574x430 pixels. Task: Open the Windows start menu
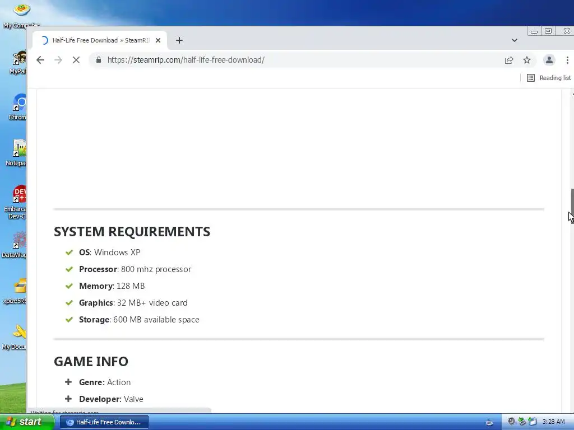[27, 422]
